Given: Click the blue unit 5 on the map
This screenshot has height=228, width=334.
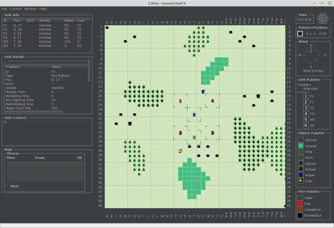Looking at the screenshot, I should [x=194, y=115].
